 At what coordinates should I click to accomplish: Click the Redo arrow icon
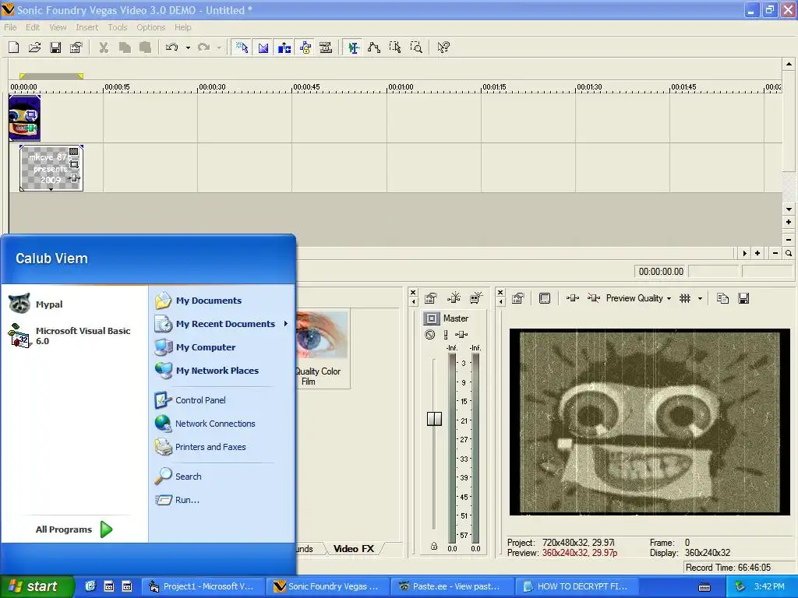click(203, 47)
